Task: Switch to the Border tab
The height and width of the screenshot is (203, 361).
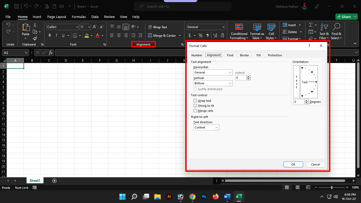Action: [244, 55]
